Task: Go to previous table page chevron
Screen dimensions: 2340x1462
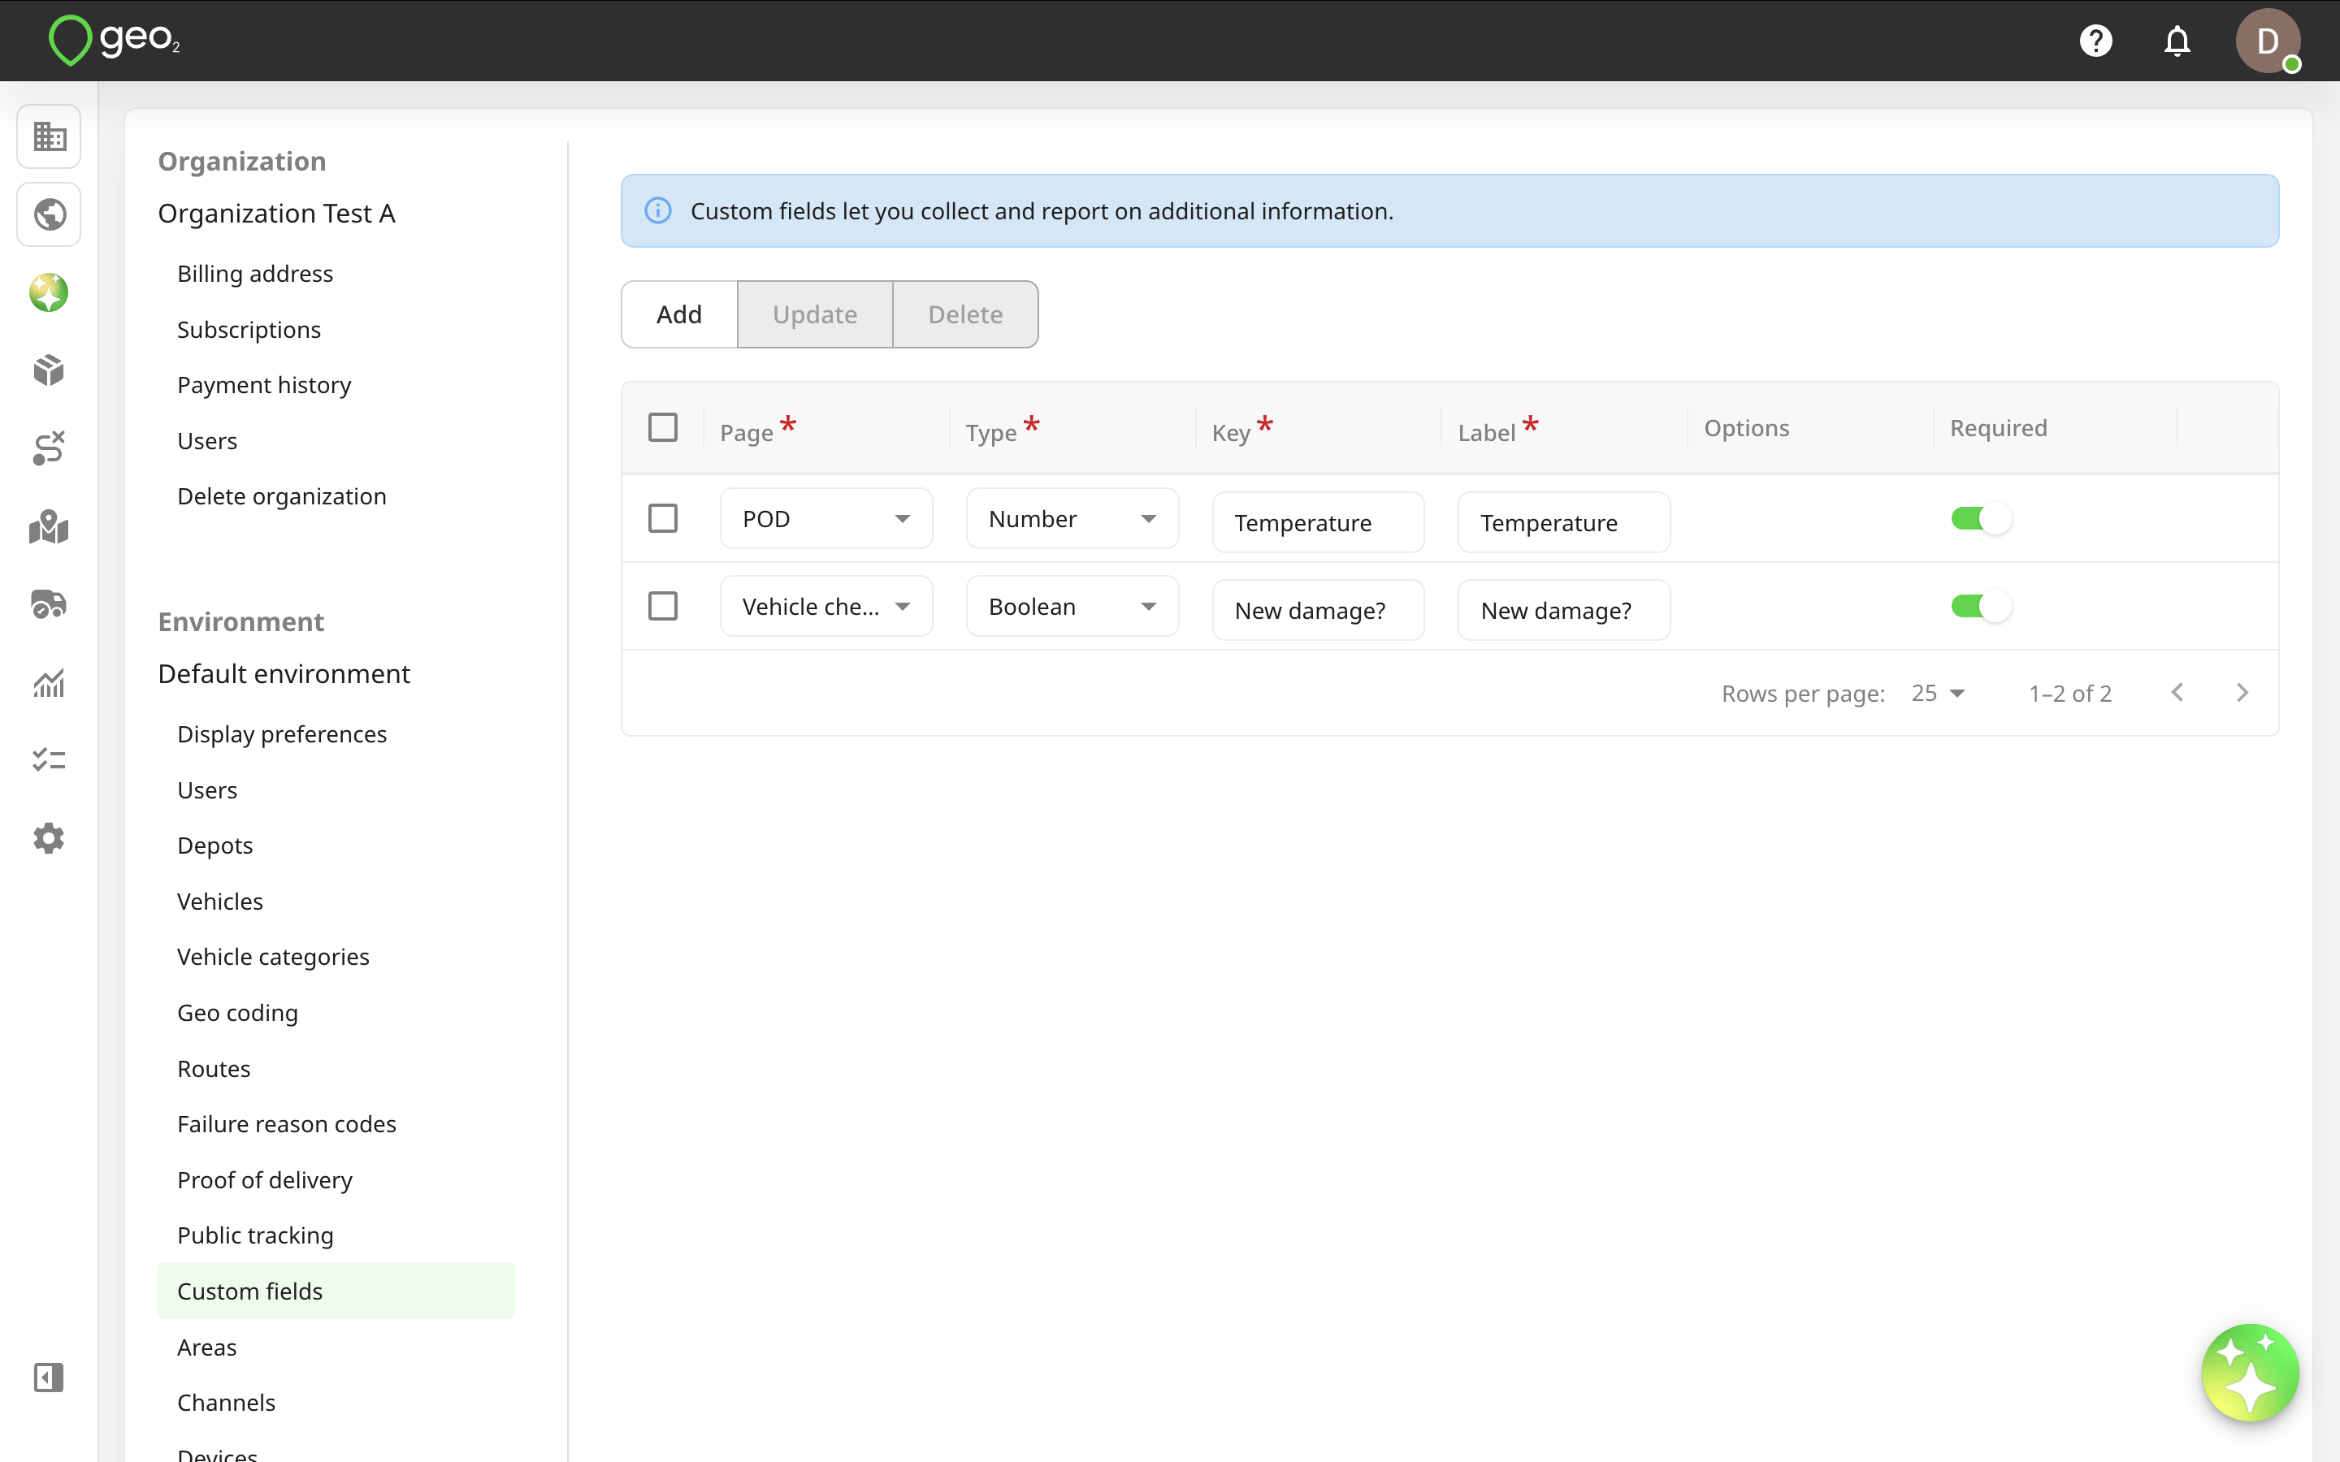Action: [x=2177, y=694]
